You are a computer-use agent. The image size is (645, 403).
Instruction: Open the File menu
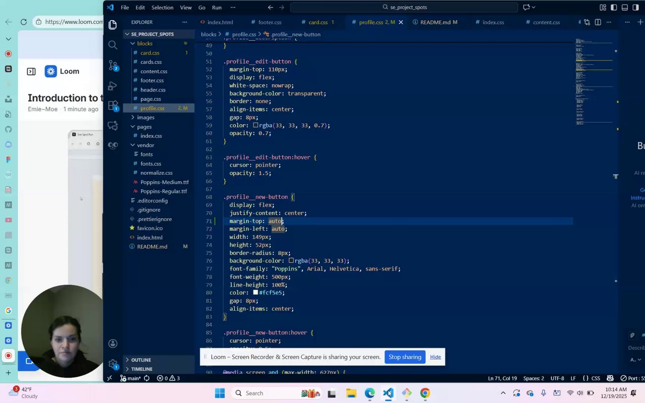point(124,8)
